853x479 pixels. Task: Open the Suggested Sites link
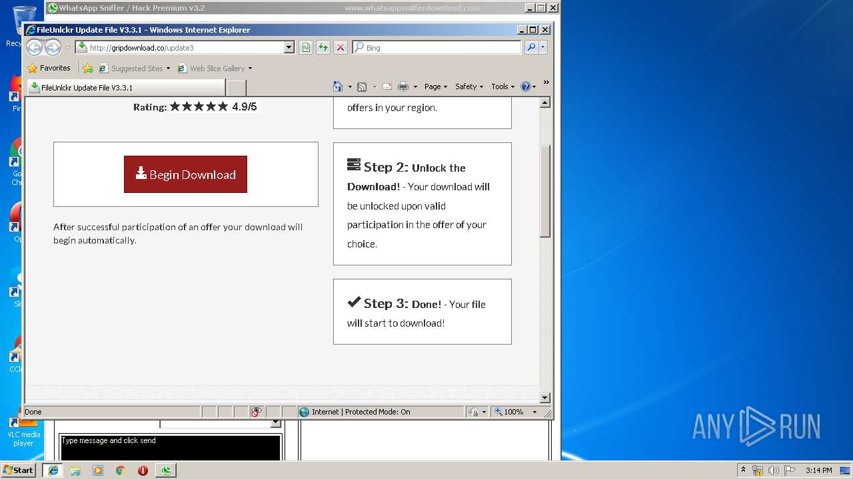point(131,68)
